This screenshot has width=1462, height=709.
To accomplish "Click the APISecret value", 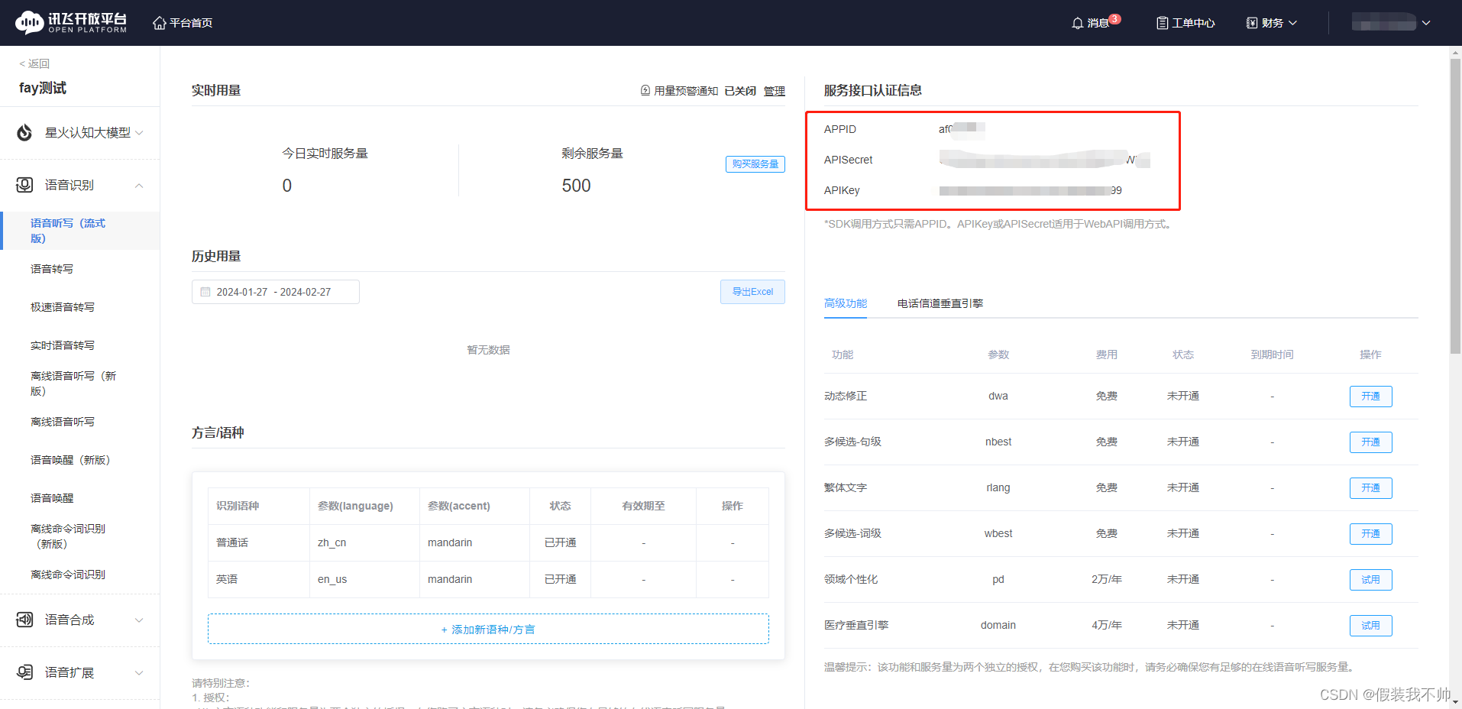I will [1044, 160].
